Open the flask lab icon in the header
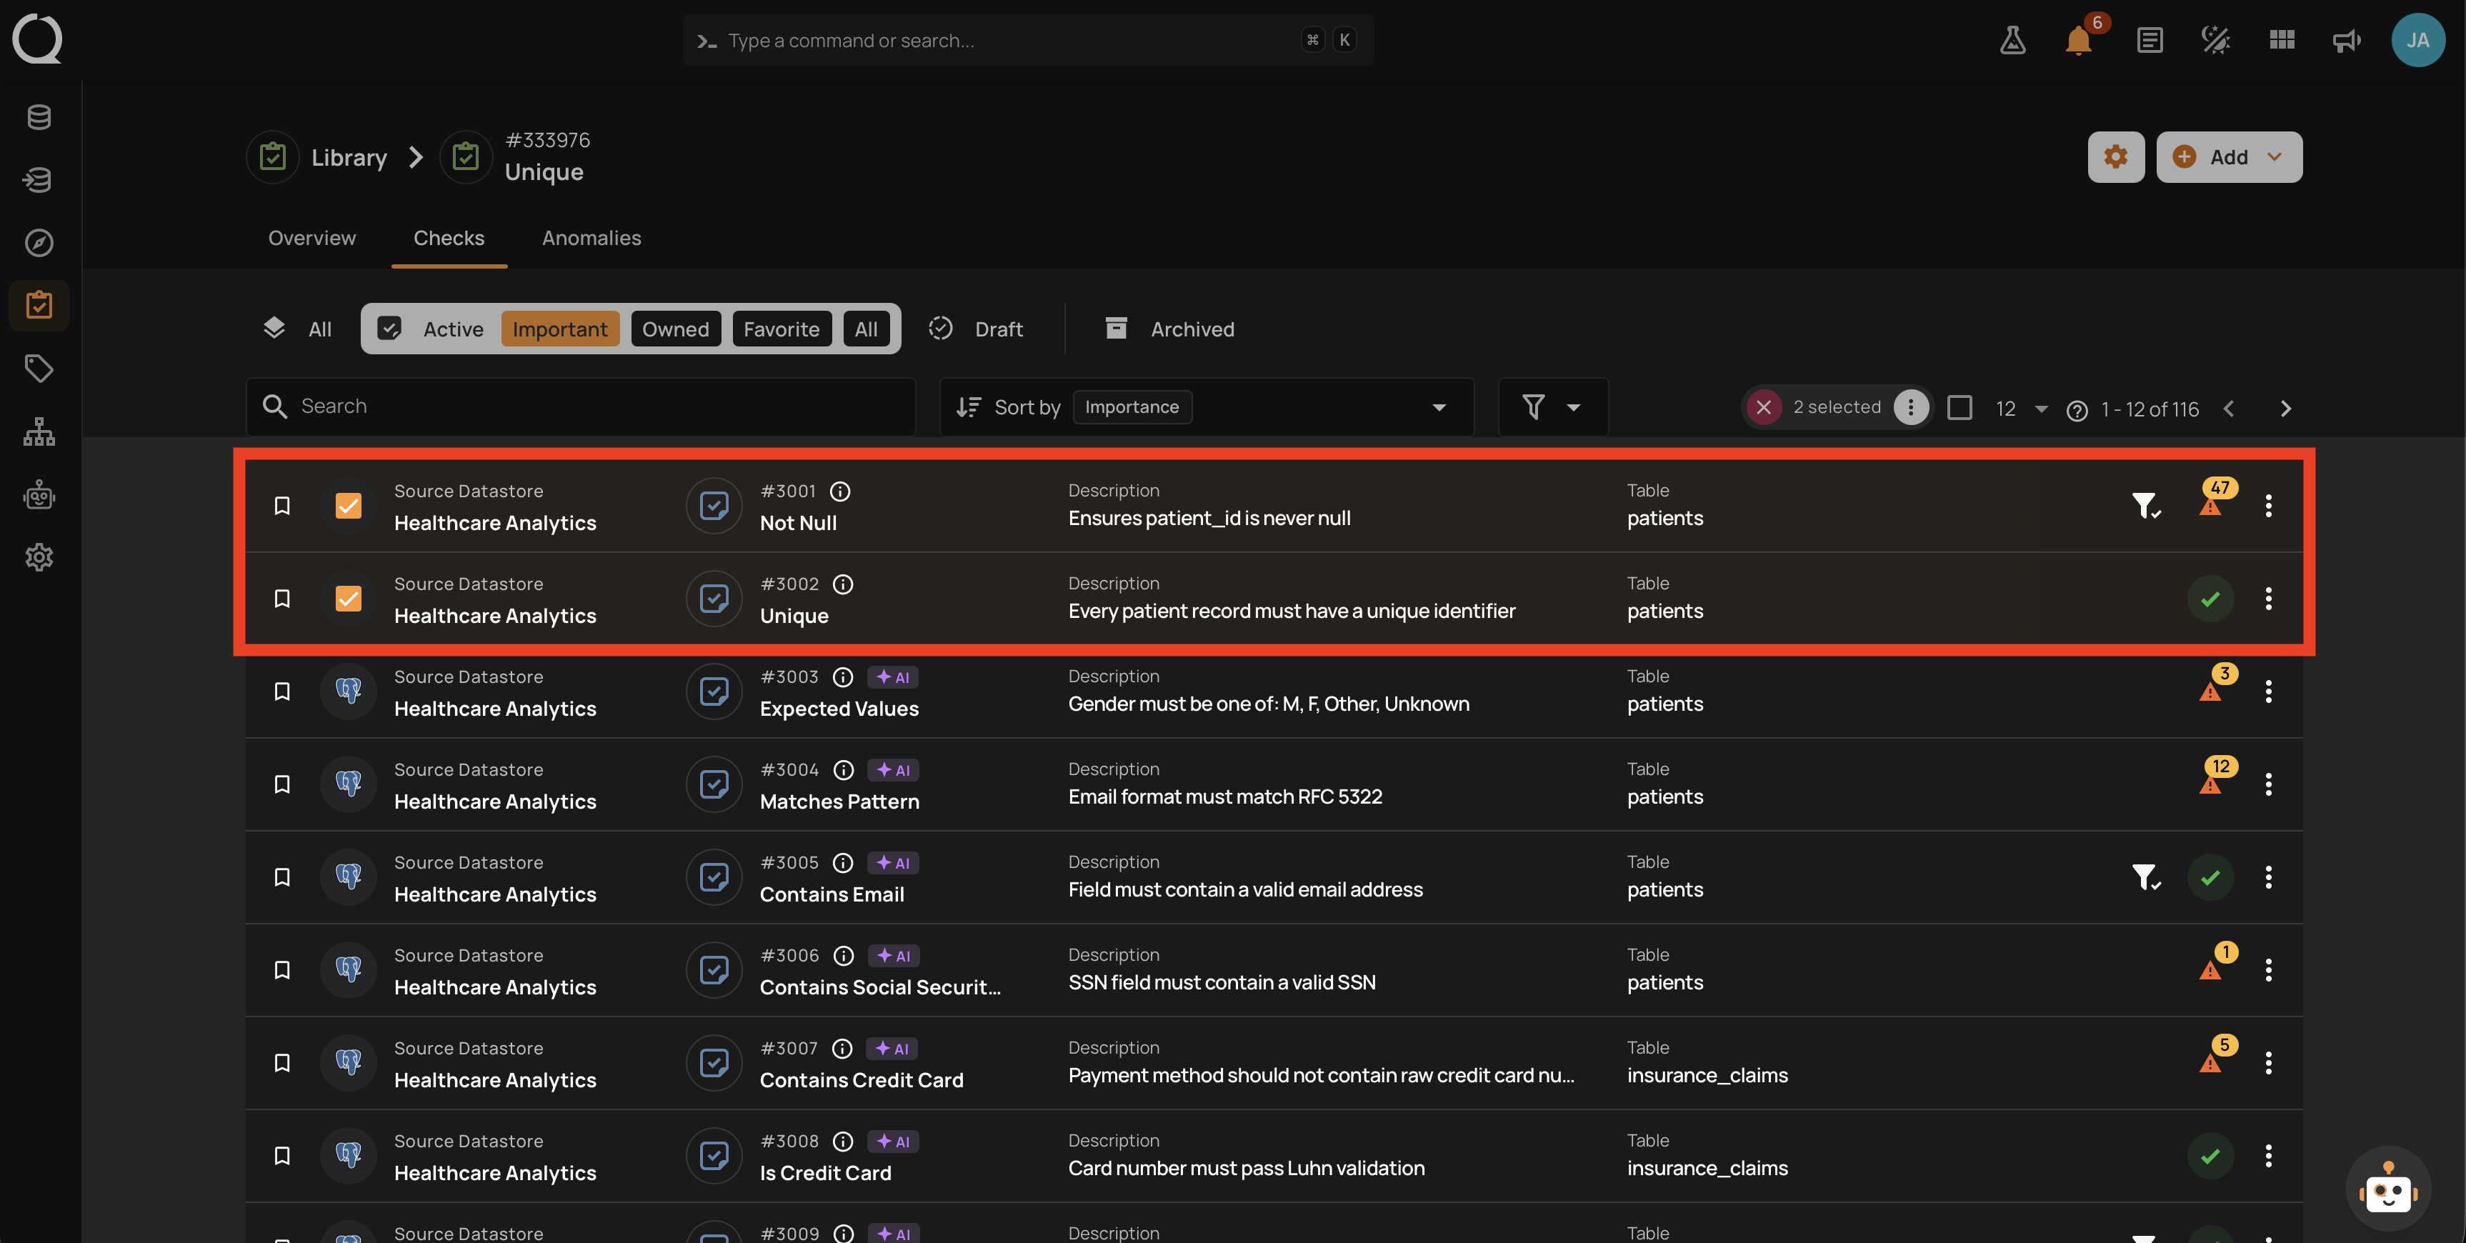 click(2012, 40)
